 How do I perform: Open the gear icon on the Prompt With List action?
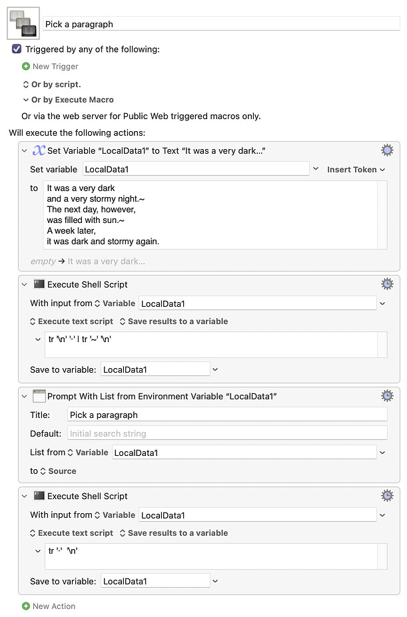tap(387, 395)
